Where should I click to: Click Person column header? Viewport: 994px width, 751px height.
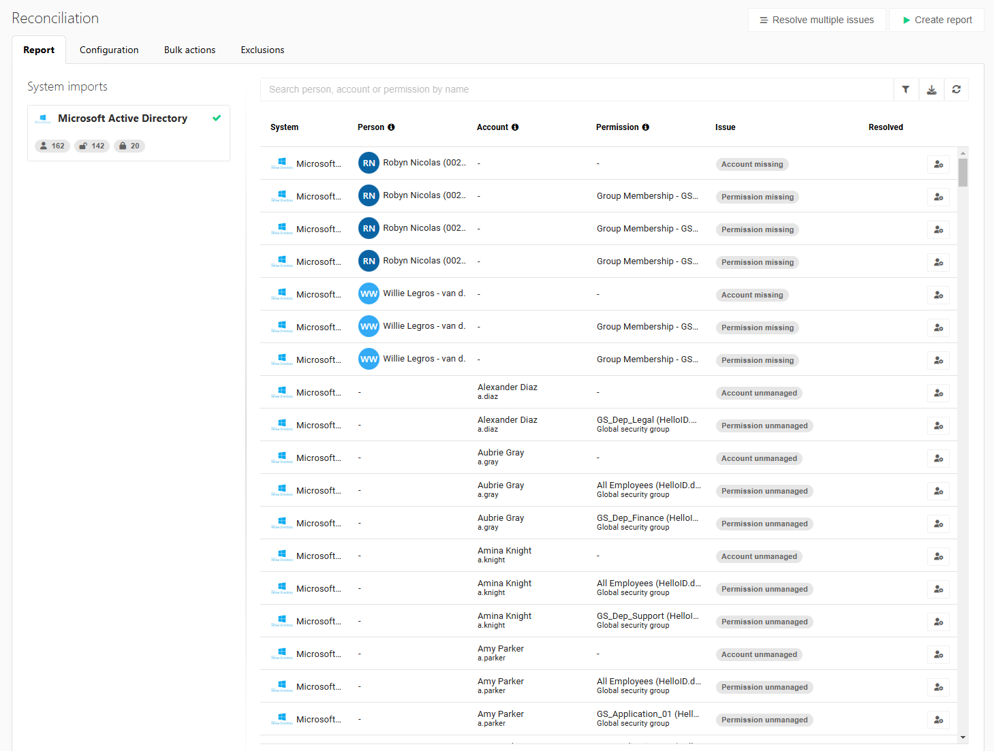click(x=371, y=127)
